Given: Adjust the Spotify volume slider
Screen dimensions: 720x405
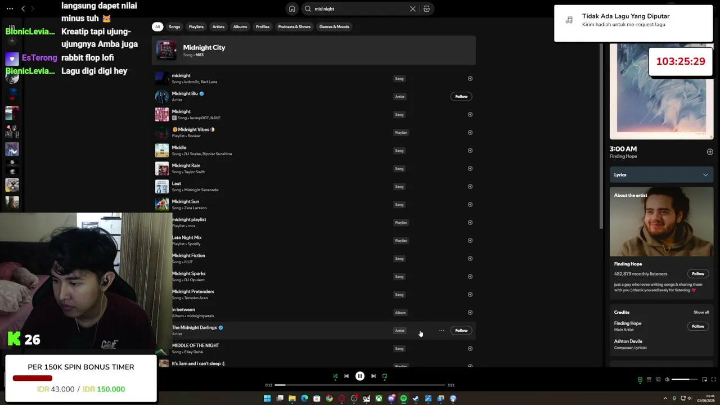Looking at the screenshot, I should [x=684, y=380].
